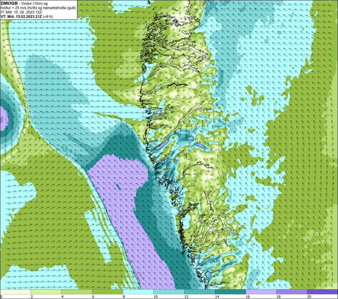Click the legend scale label '4'
338x299 pixels.
coord(63,297)
